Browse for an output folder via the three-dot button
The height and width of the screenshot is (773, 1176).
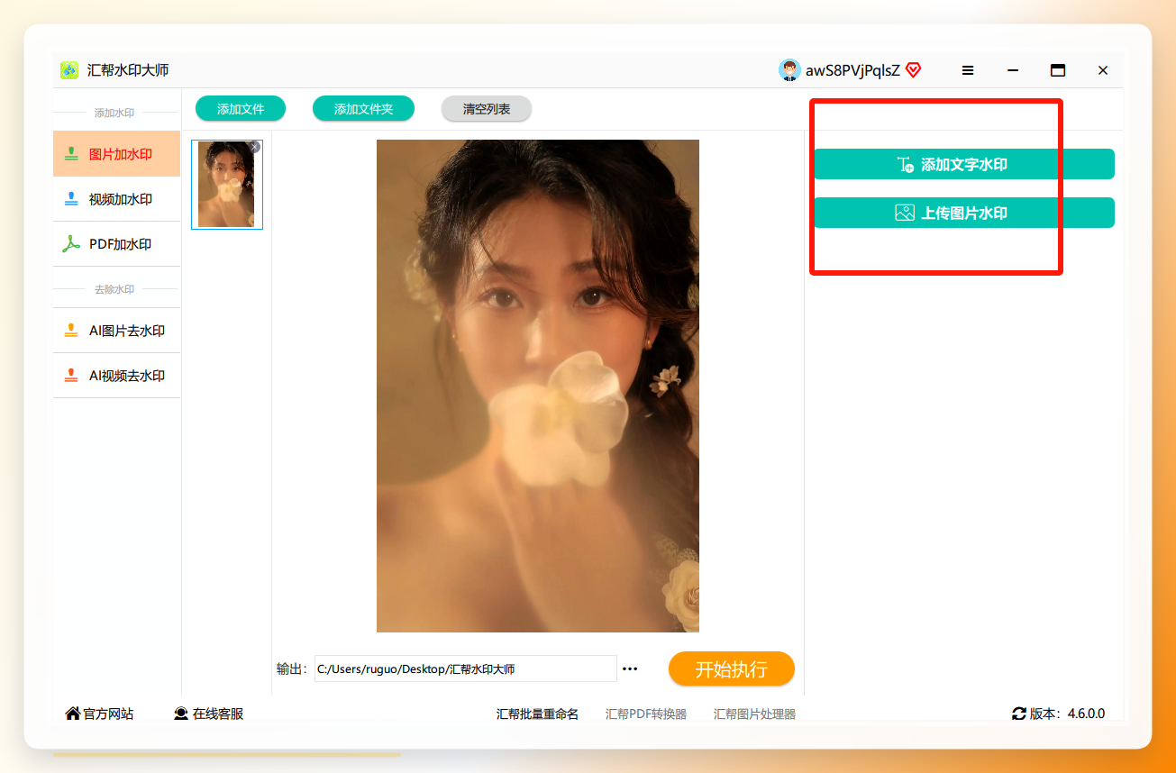pos(630,668)
